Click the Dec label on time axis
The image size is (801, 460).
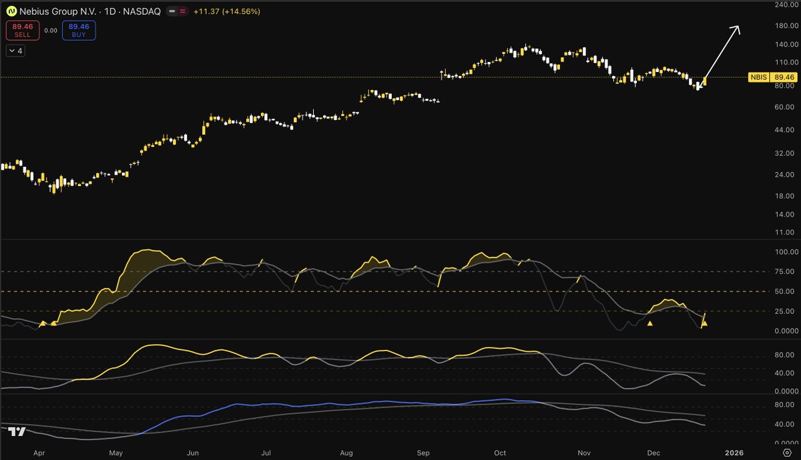coord(653,452)
